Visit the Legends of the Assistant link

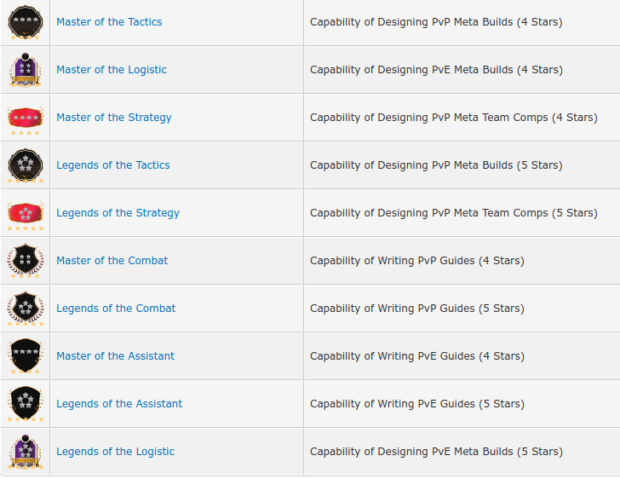[119, 404]
